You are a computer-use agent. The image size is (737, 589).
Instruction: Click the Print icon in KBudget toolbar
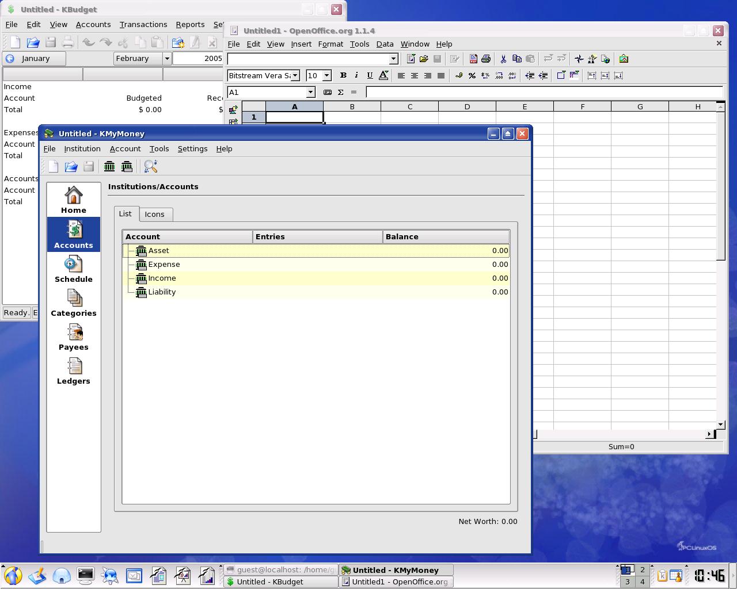[68, 42]
